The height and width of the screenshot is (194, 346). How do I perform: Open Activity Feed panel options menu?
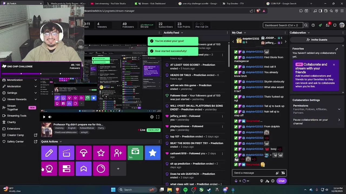[227, 33]
